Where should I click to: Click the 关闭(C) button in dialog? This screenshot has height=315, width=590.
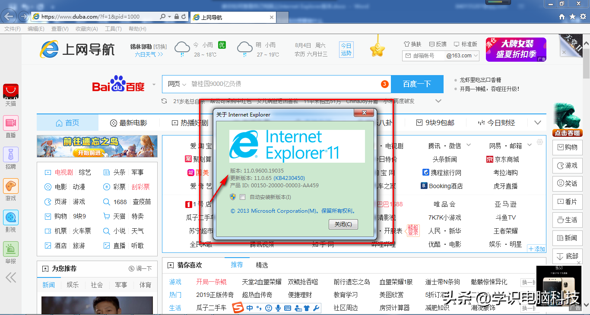[343, 224]
